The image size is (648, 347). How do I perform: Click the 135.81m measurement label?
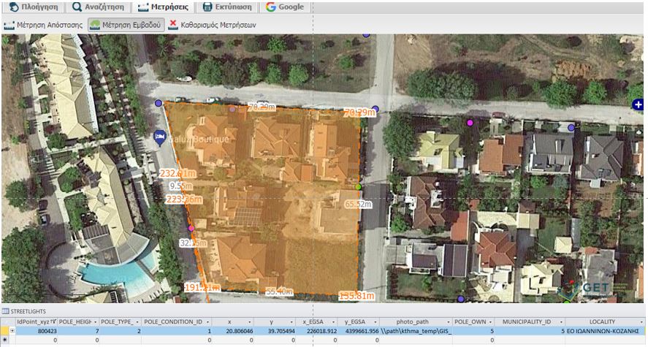click(357, 296)
